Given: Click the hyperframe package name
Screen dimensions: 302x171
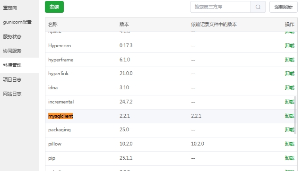Looking at the screenshot, I should pyautogui.click(x=60, y=60).
